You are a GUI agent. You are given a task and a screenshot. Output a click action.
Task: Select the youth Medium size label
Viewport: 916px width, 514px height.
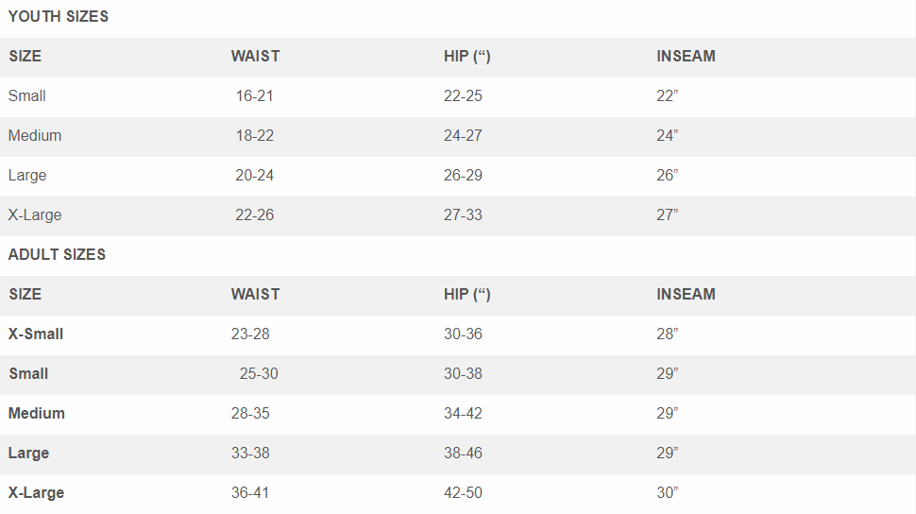(35, 135)
